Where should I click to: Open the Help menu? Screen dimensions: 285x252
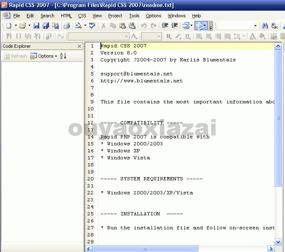[x=197, y=16]
